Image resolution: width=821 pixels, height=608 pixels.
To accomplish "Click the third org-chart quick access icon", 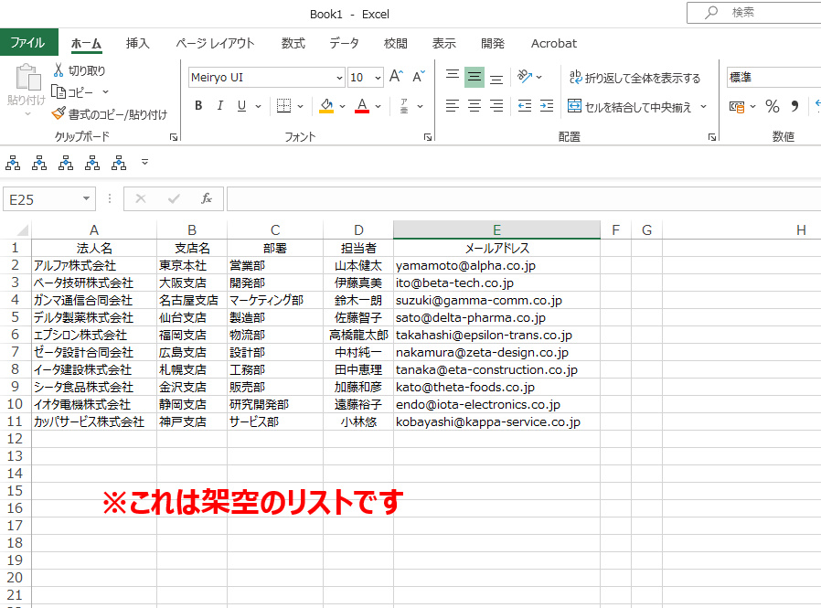I will pos(66,163).
